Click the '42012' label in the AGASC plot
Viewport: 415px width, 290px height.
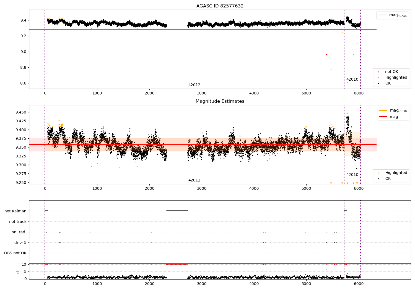pos(194,85)
